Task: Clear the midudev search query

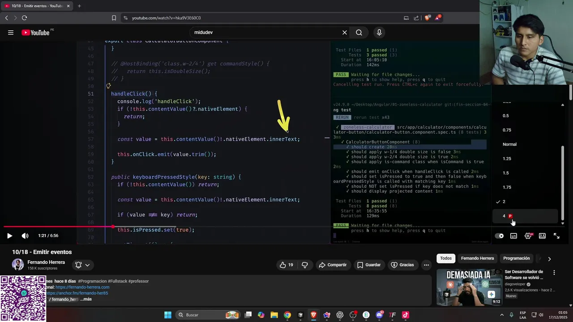Action: click(x=345, y=33)
